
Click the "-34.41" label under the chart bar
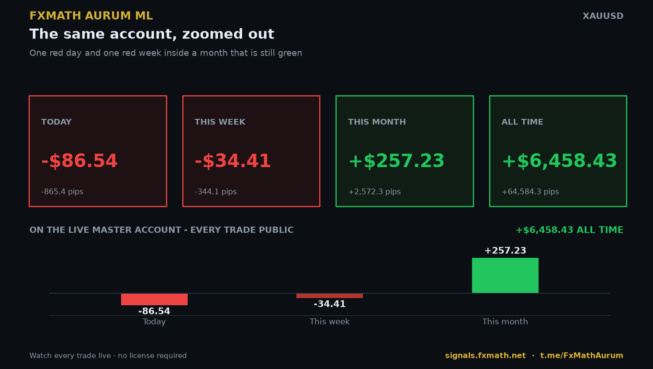click(x=329, y=304)
